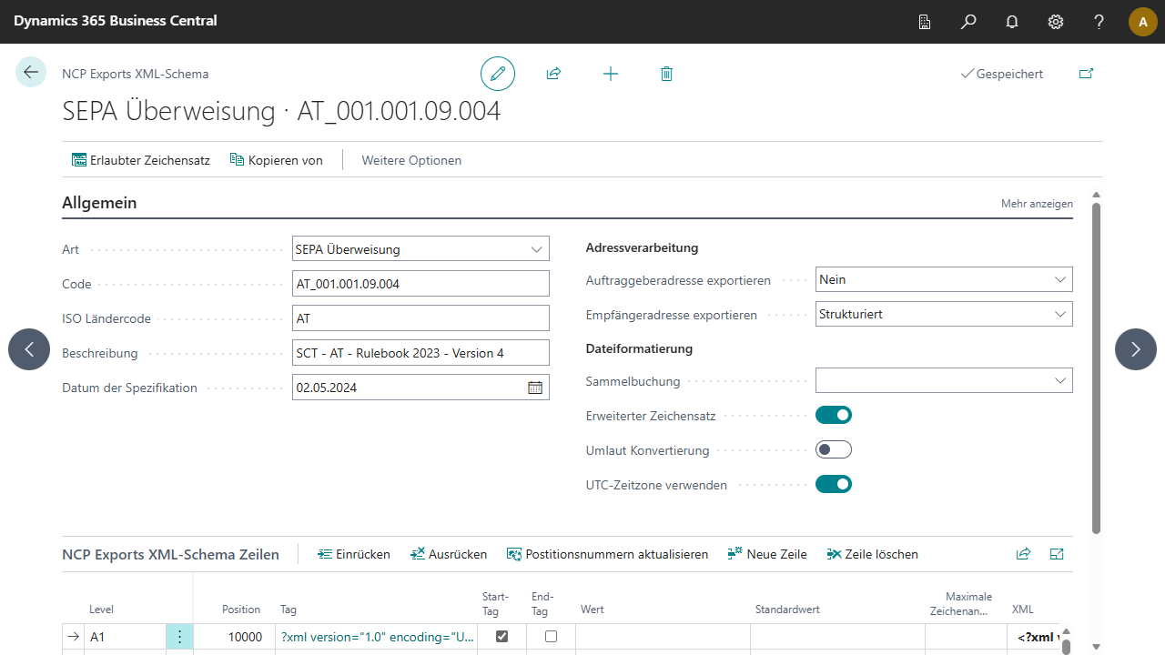The height and width of the screenshot is (655, 1165).
Task: Click Dynamics 365 Business Central title
Action: pyautogui.click(x=116, y=21)
